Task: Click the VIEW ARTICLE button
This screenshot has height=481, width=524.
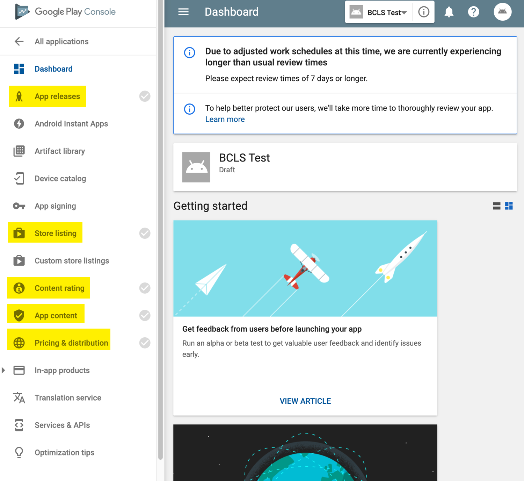Action: tap(305, 401)
